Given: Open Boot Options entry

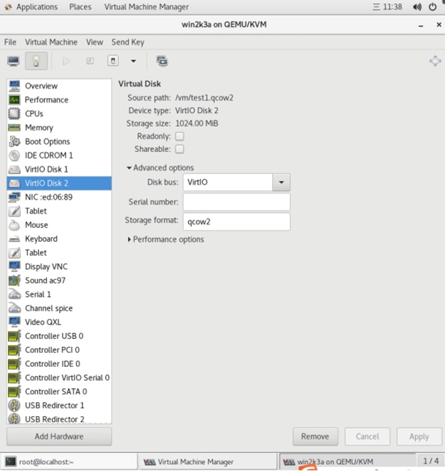Looking at the screenshot, I should [59, 141].
